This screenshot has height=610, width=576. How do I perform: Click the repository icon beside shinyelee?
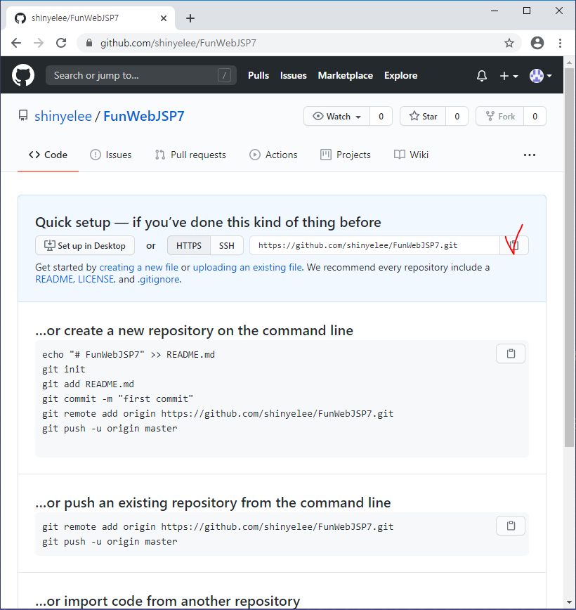(23, 115)
